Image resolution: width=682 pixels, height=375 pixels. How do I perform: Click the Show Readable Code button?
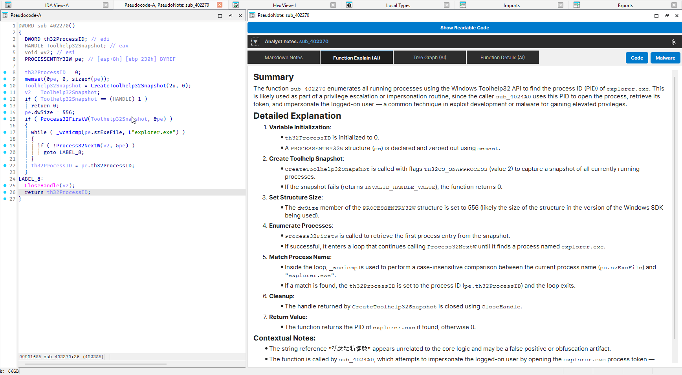tap(465, 28)
